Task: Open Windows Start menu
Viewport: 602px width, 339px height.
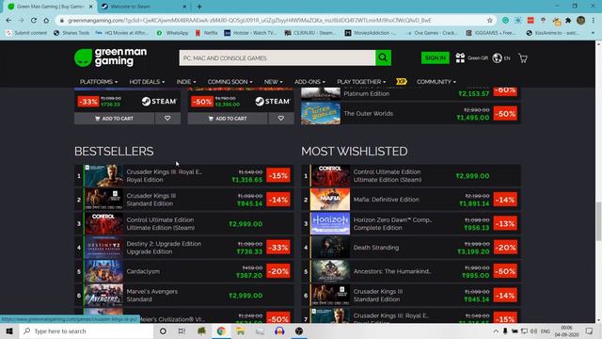Action: pyautogui.click(x=9, y=331)
